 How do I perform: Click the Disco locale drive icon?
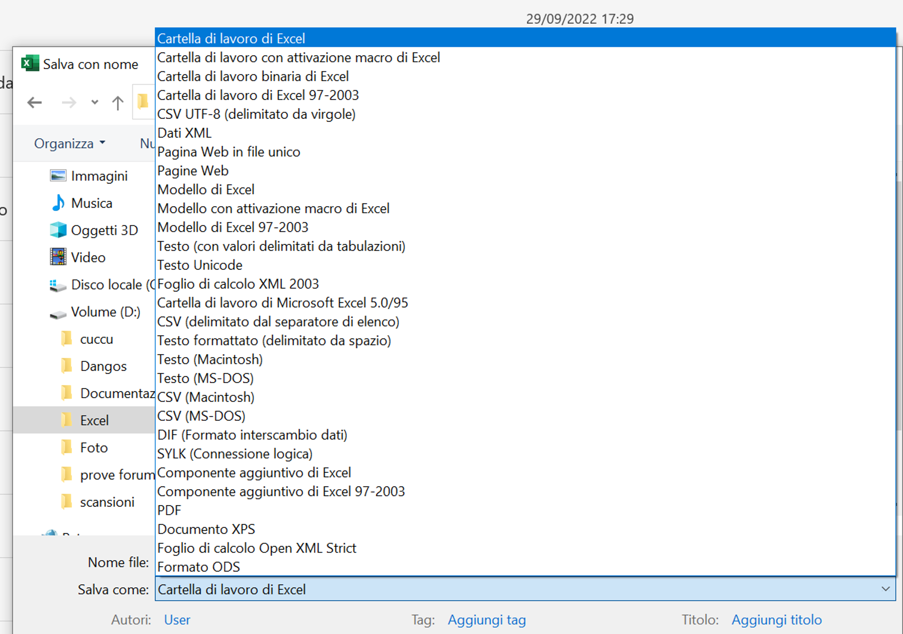click(58, 285)
